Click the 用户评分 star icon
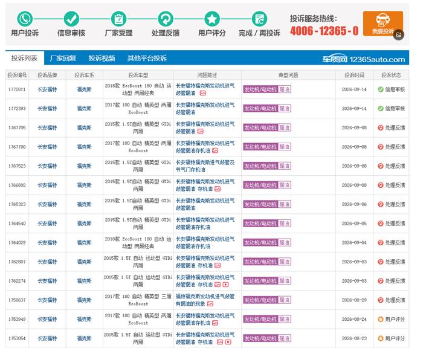The image size is (423, 348). click(212, 19)
